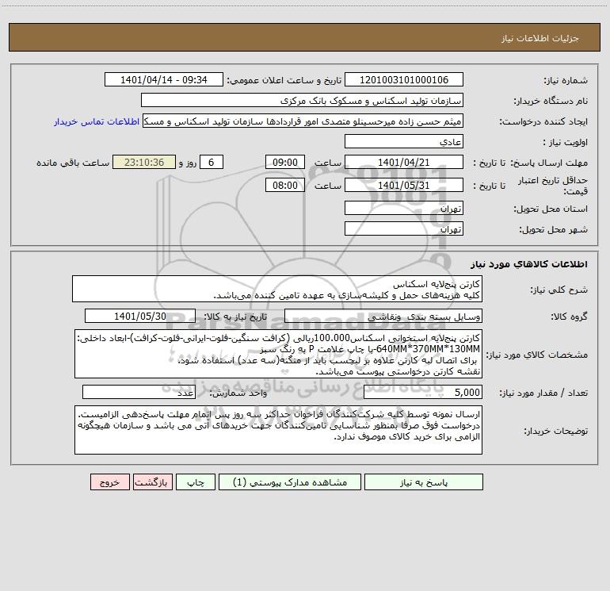The height and width of the screenshot is (591, 610).
Task: Click announcement date field '1401/04/14 - 09:34'
Action: click(164, 80)
